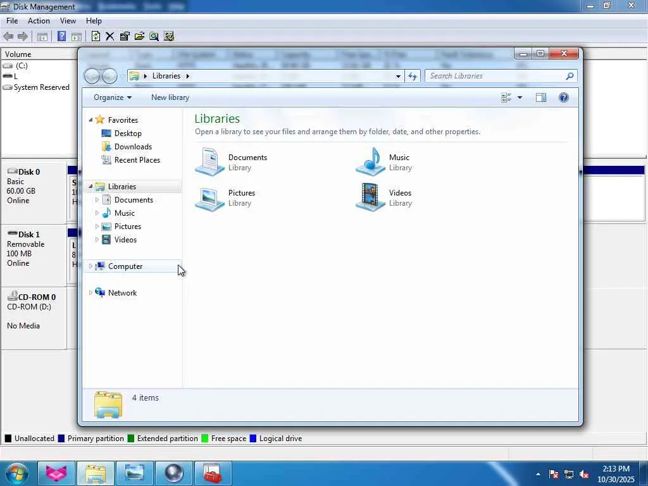This screenshot has height=486, width=648.
Task: Select Computer in the navigation pane
Action: [125, 266]
